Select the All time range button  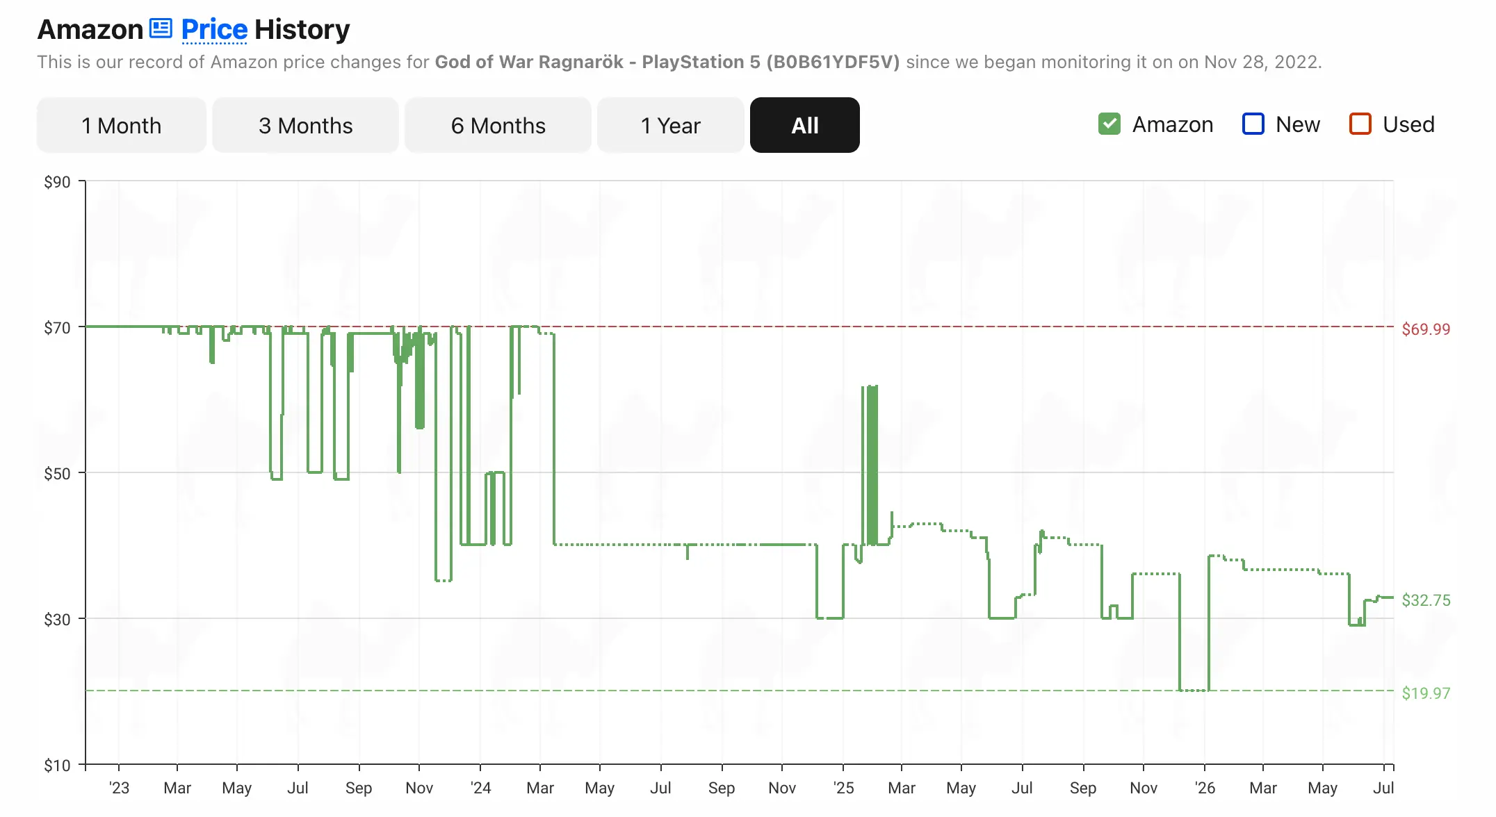[805, 125]
